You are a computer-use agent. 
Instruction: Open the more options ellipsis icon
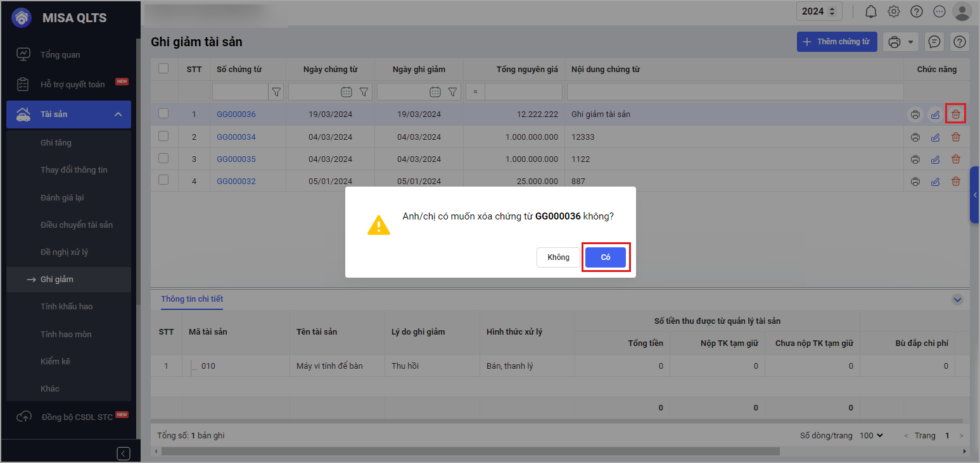(x=939, y=11)
